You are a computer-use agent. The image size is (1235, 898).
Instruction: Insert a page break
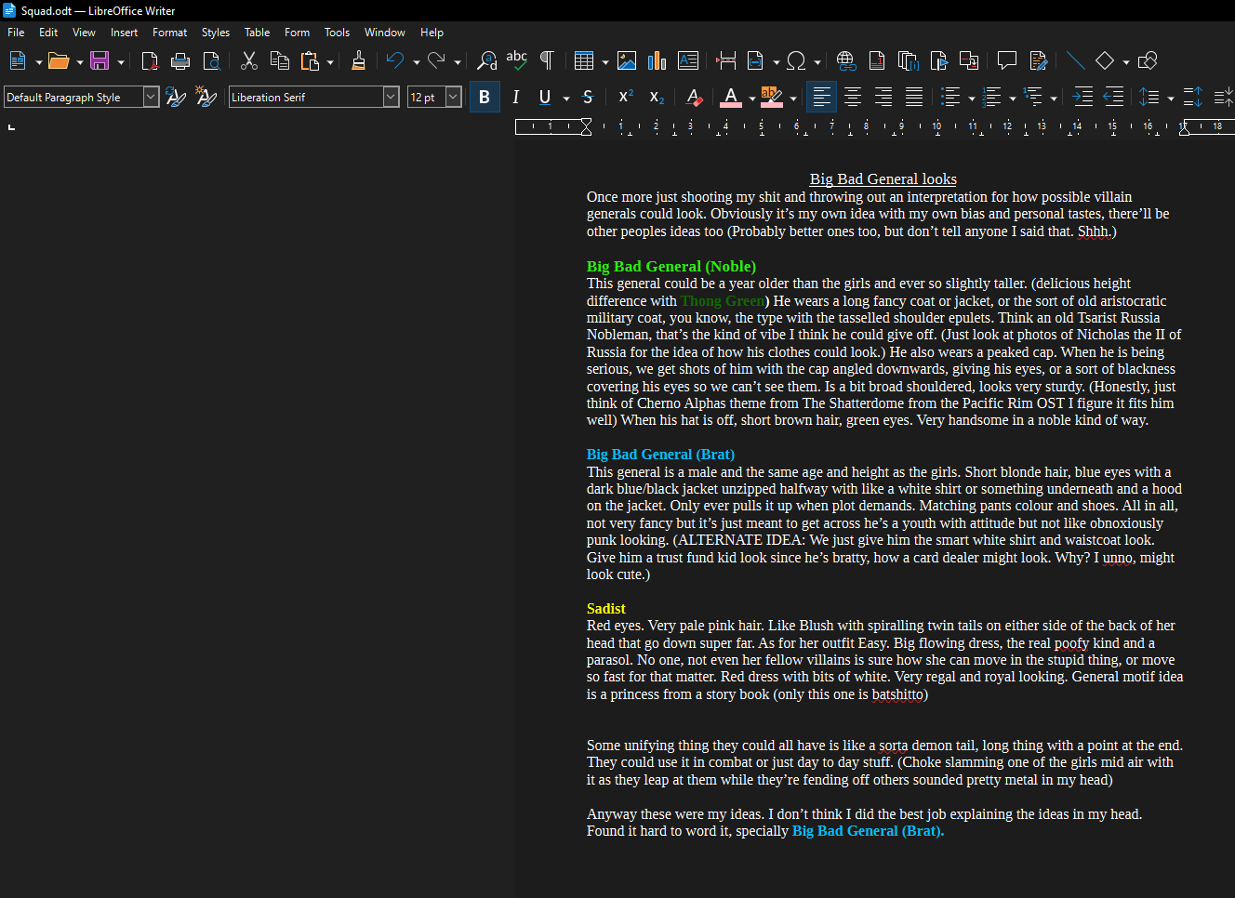pyautogui.click(x=726, y=61)
